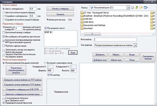Click the Back navigation icon by folder dropdown

132,8
